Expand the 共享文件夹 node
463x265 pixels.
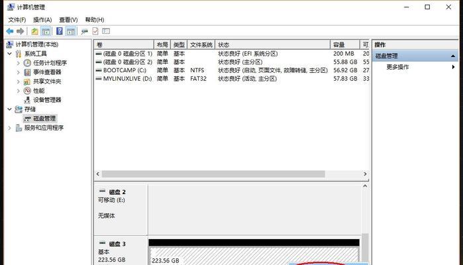pos(18,81)
